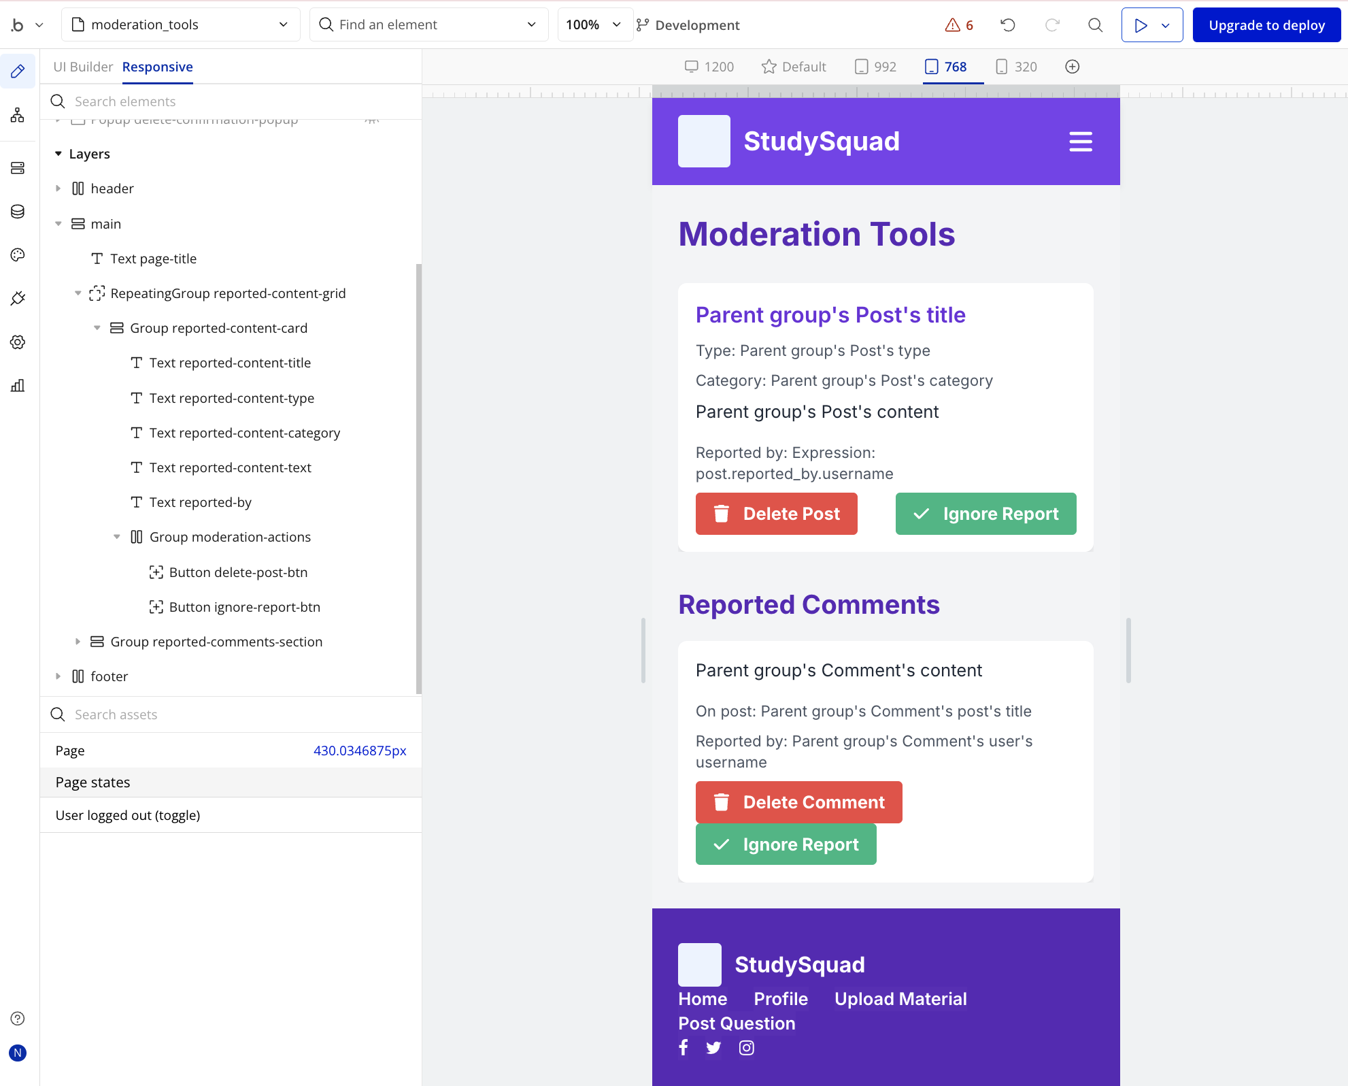This screenshot has height=1086, width=1348.
Task: Open the Styles palette icon
Action: click(x=18, y=255)
